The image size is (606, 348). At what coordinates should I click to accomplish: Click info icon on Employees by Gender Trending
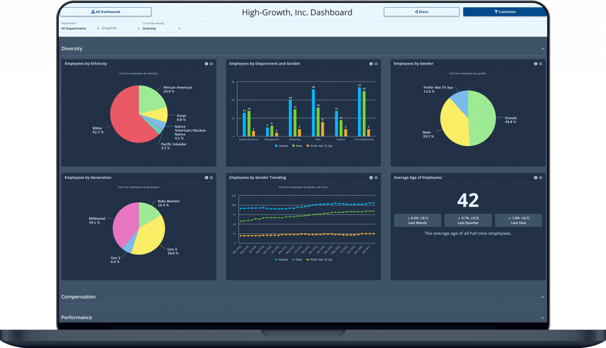coord(371,177)
